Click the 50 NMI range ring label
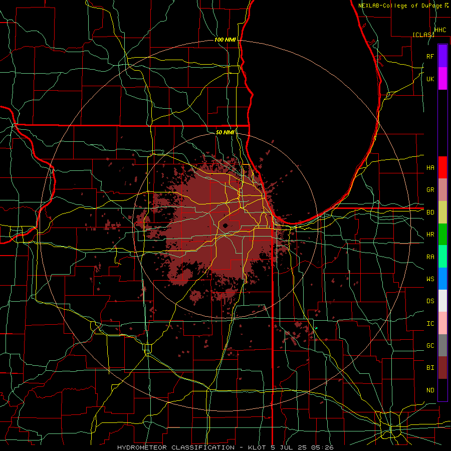Image resolution: width=451 pixels, height=451 pixels. [x=225, y=132]
